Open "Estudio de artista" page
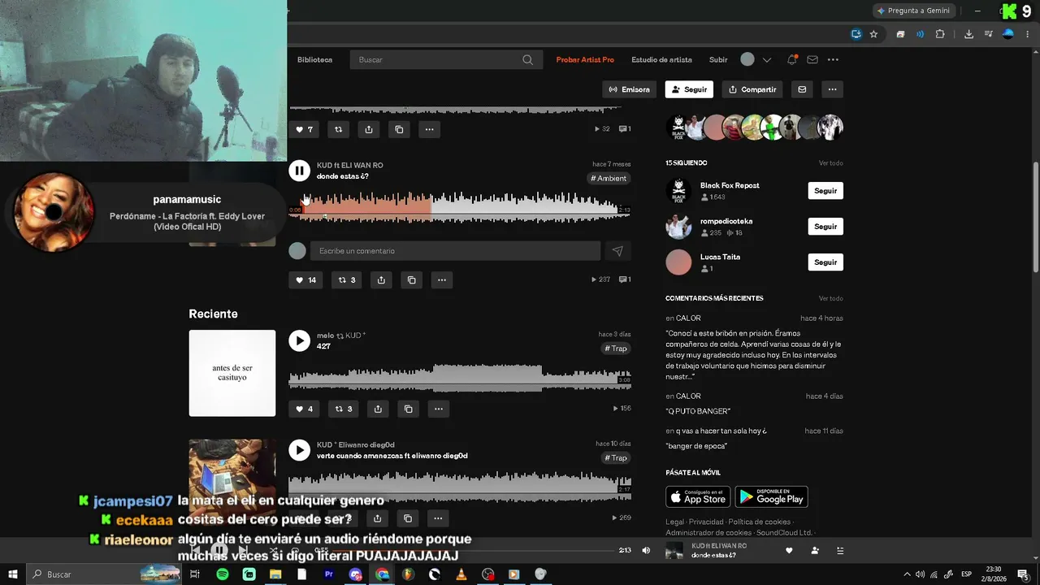 [661, 59]
